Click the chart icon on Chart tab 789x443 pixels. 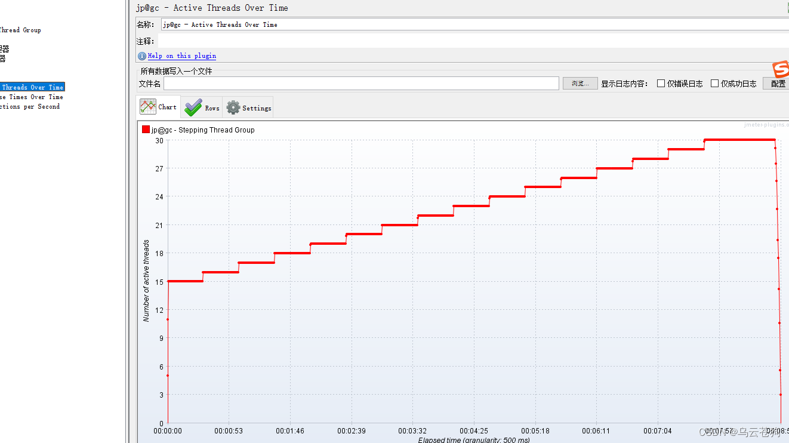147,107
